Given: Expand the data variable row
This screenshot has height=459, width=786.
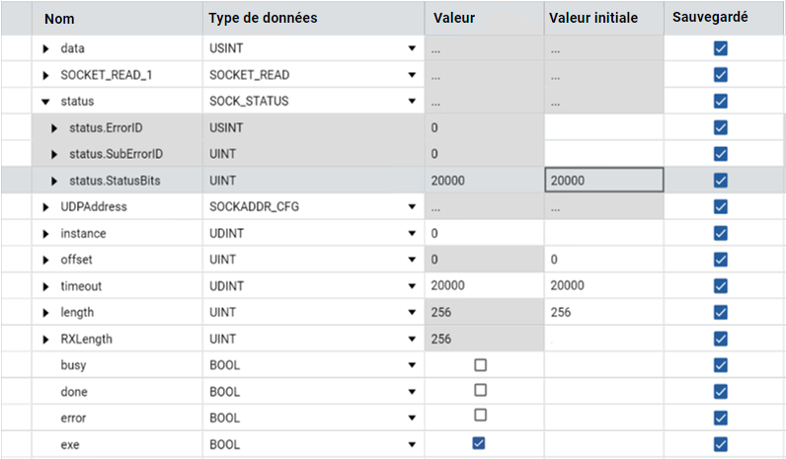Looking at the screenshot, I should click(x=45, y=48).
